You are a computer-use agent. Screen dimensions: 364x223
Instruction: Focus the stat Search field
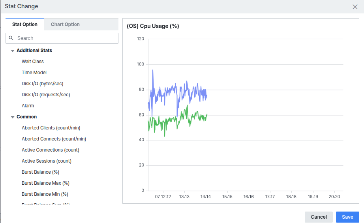click(62, 38)
